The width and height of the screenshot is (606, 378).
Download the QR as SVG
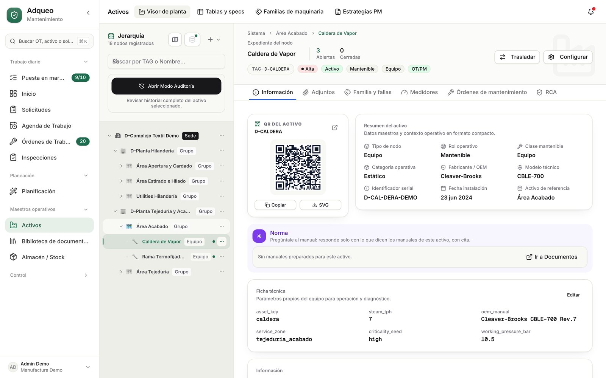pyautogui.click(x=320, y=205)
